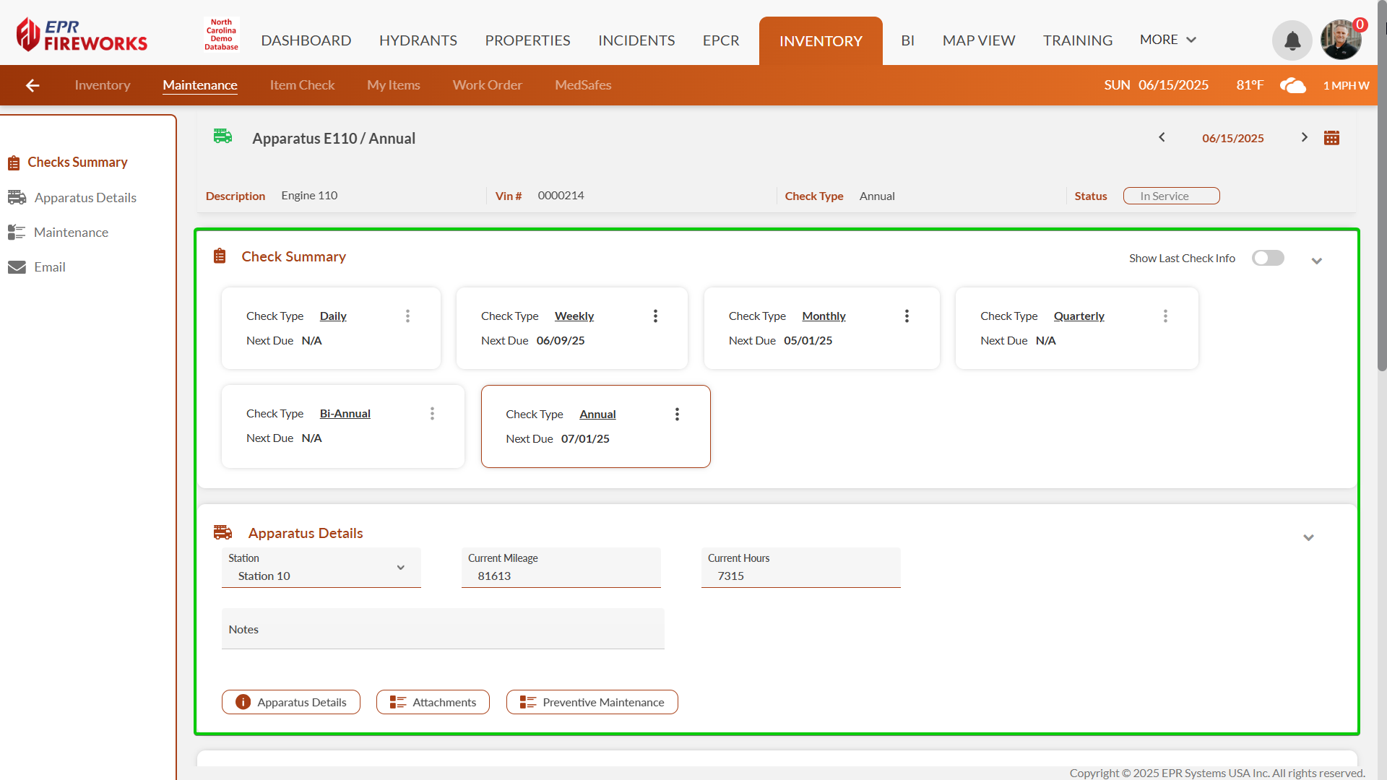Open Annual check three-dot menu
This screenshot has width=1387, height=780.
[x=677, y=415]
